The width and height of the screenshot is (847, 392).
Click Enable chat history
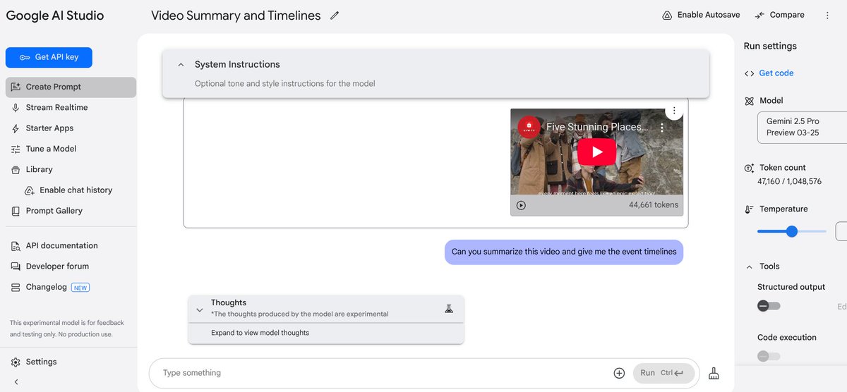(x=76, y=190)
